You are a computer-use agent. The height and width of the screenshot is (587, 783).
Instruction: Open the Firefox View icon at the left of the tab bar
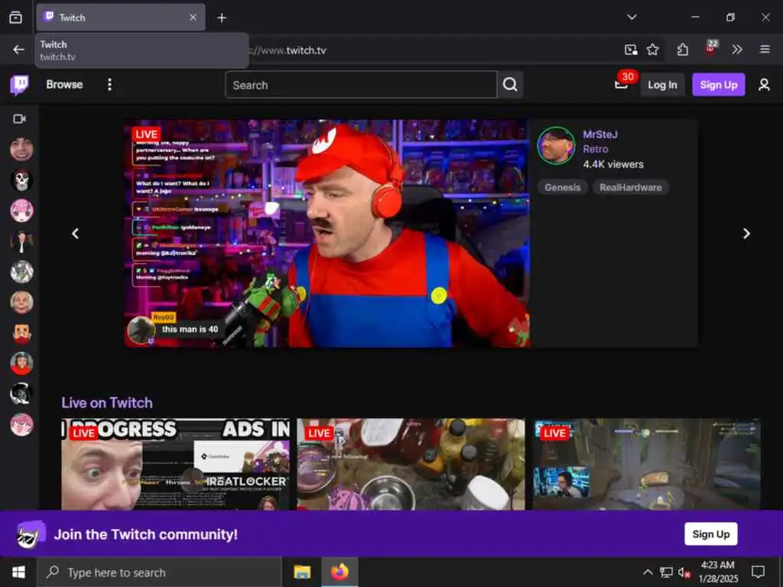(x=15, y=18)
